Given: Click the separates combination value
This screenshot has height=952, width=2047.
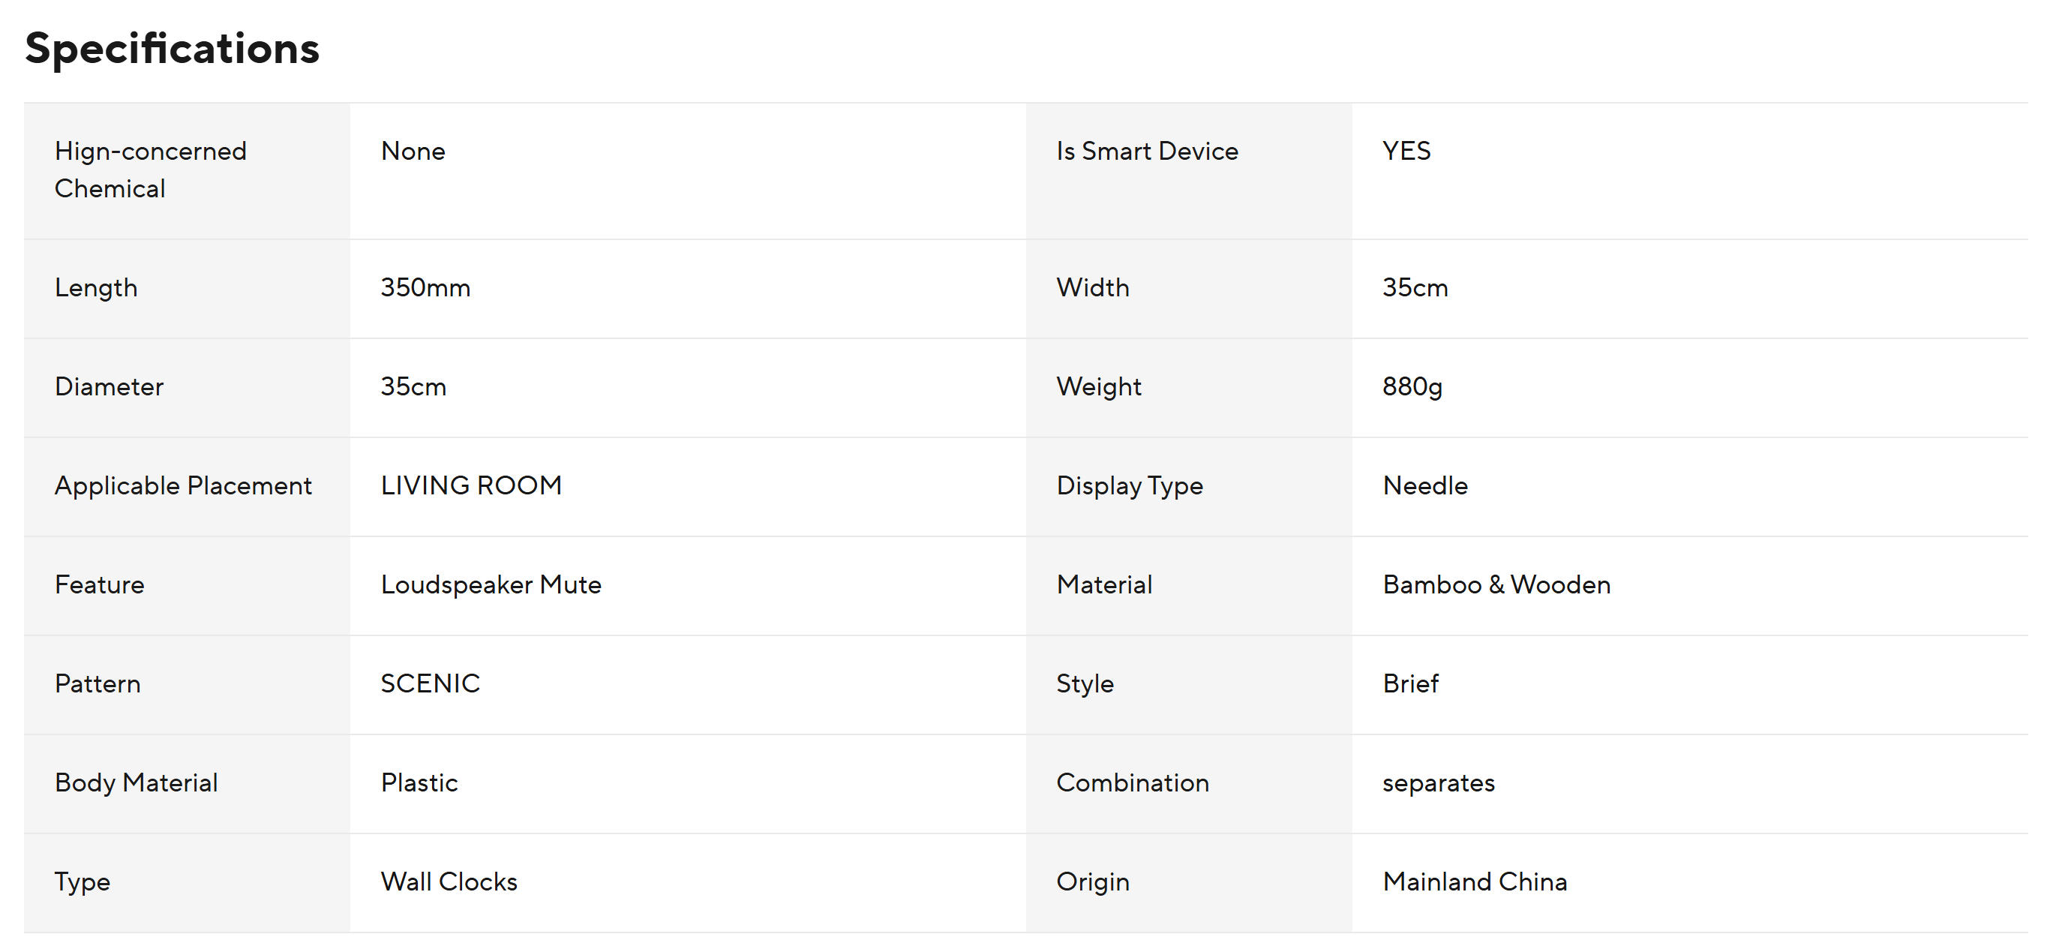Looking at the screenshot, I should tap(1439, 782).
